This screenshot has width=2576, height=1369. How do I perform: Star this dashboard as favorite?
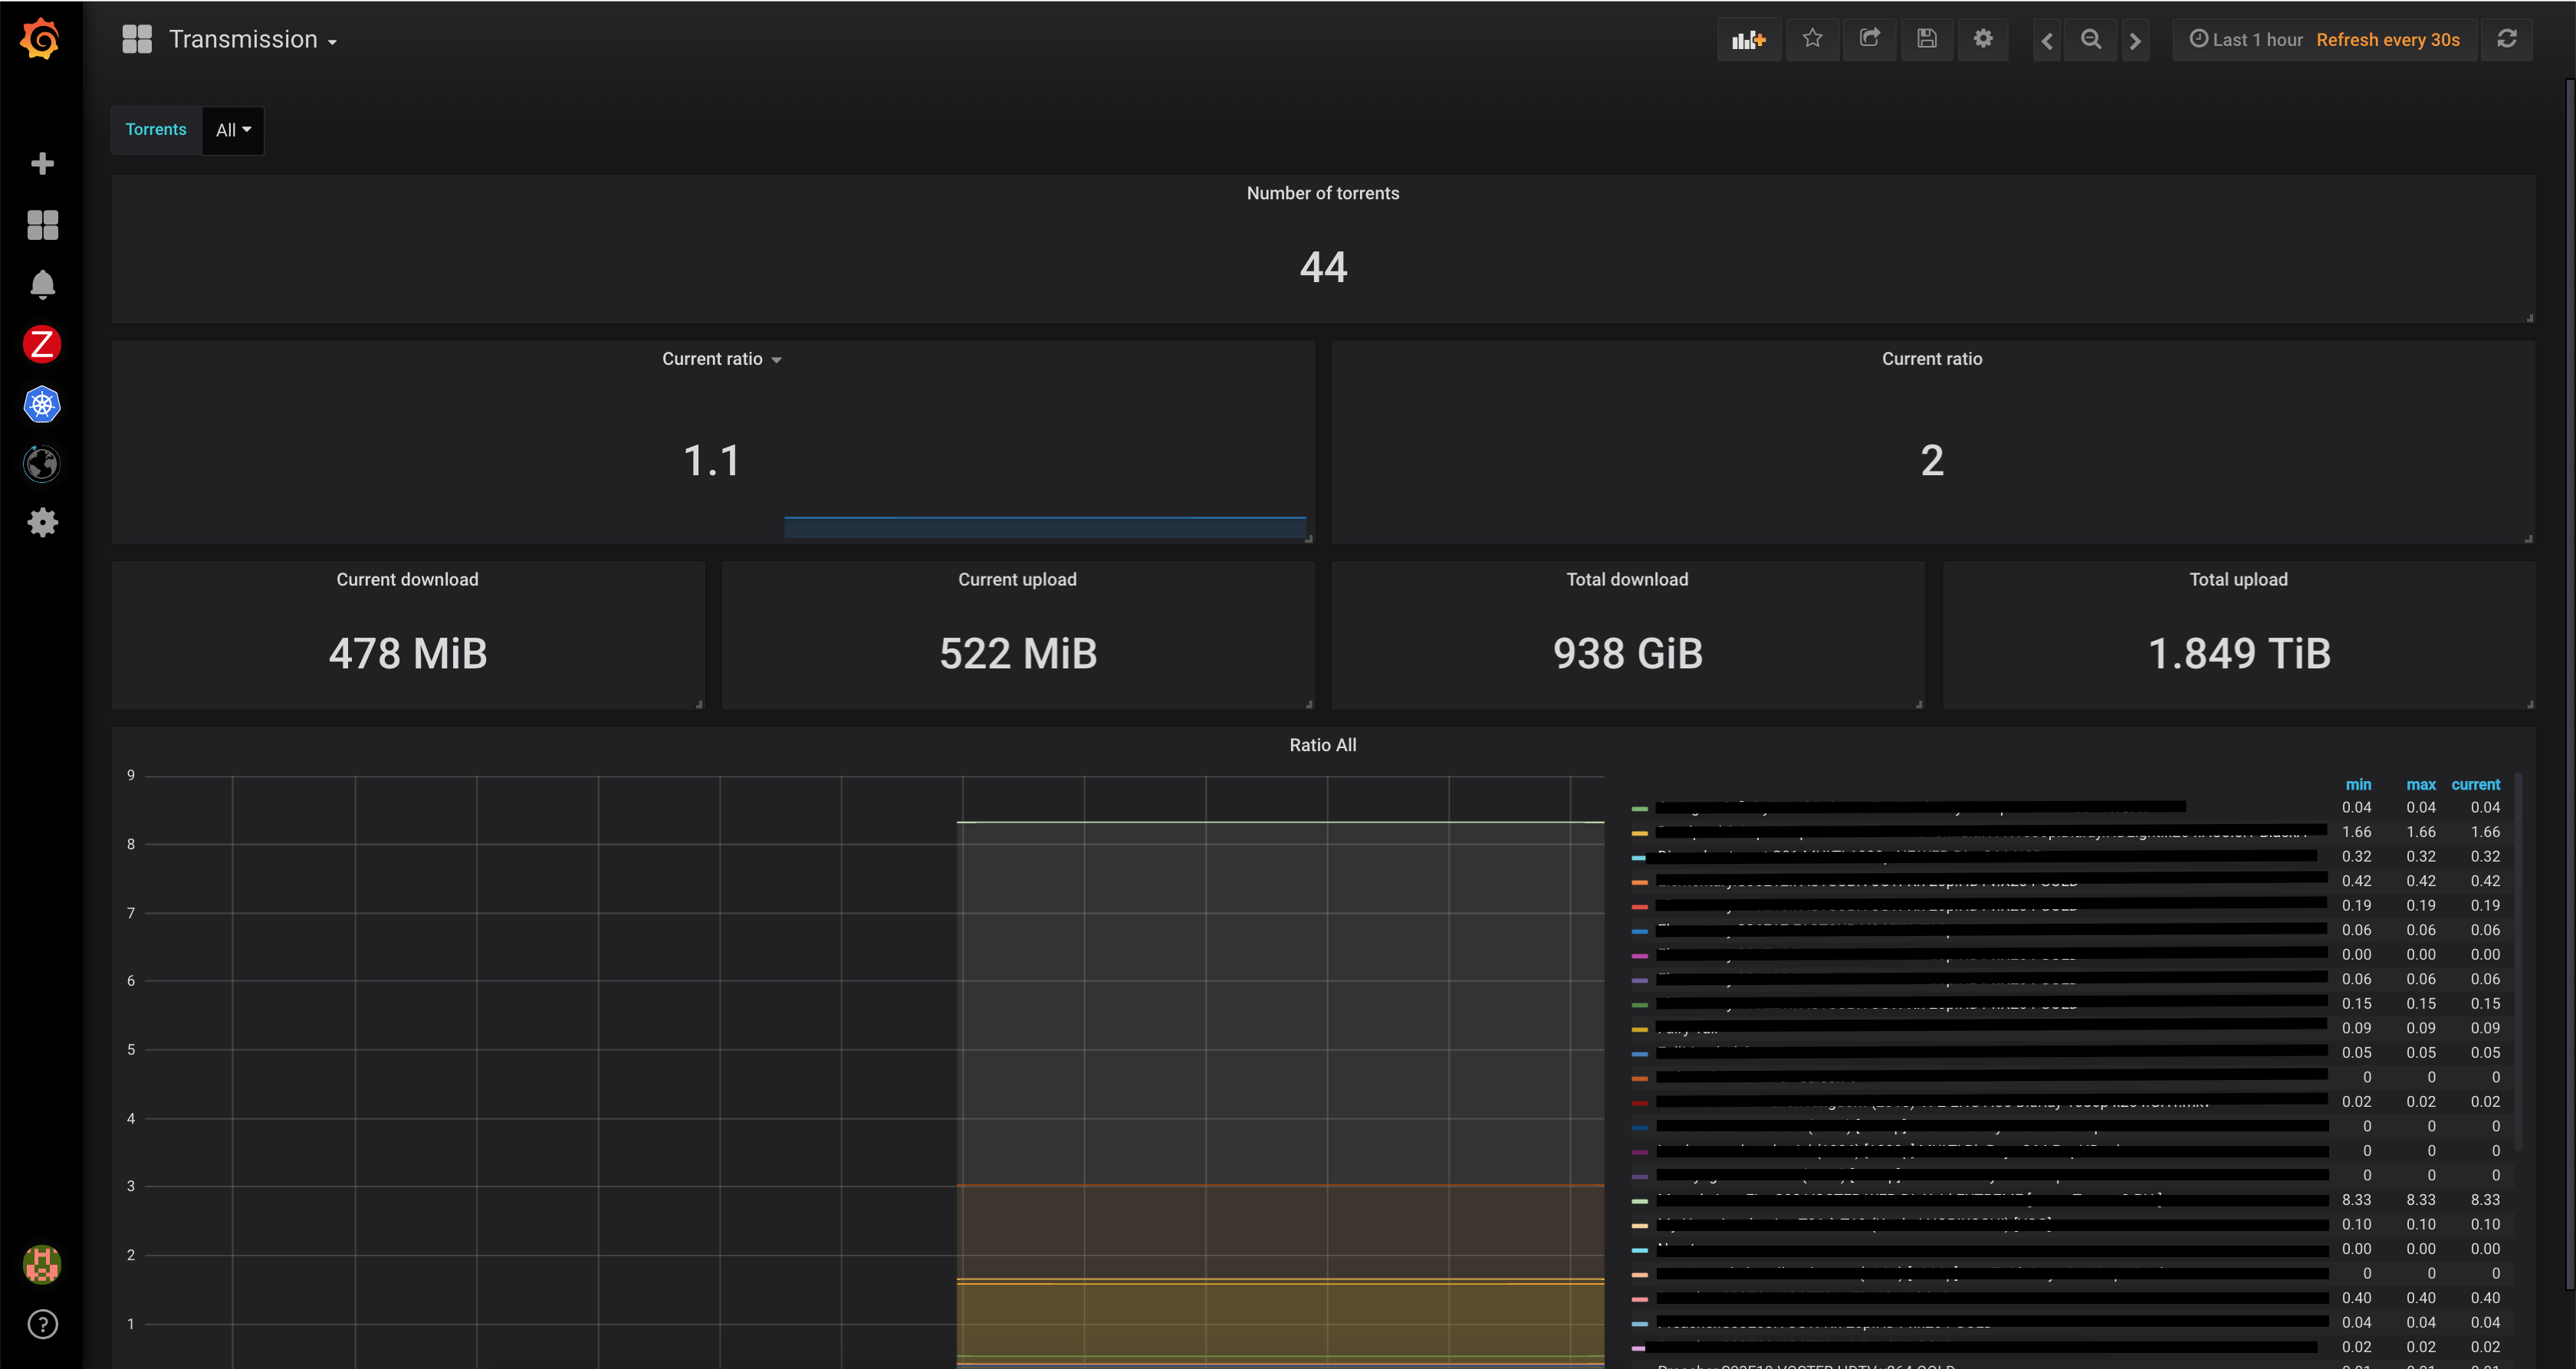click(1812, 39)
